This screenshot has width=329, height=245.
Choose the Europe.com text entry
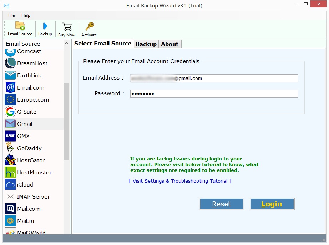[x=33, y=100]
